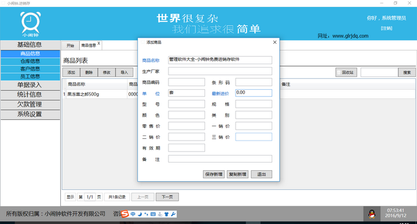The image size is (417, 224).
Task: Toggle Chinese/English mode 中 icon
Action: [x=133, y=214]
